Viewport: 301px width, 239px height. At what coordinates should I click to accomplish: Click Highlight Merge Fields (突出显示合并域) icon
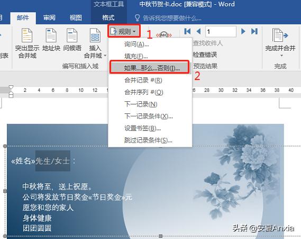(27, 36)
